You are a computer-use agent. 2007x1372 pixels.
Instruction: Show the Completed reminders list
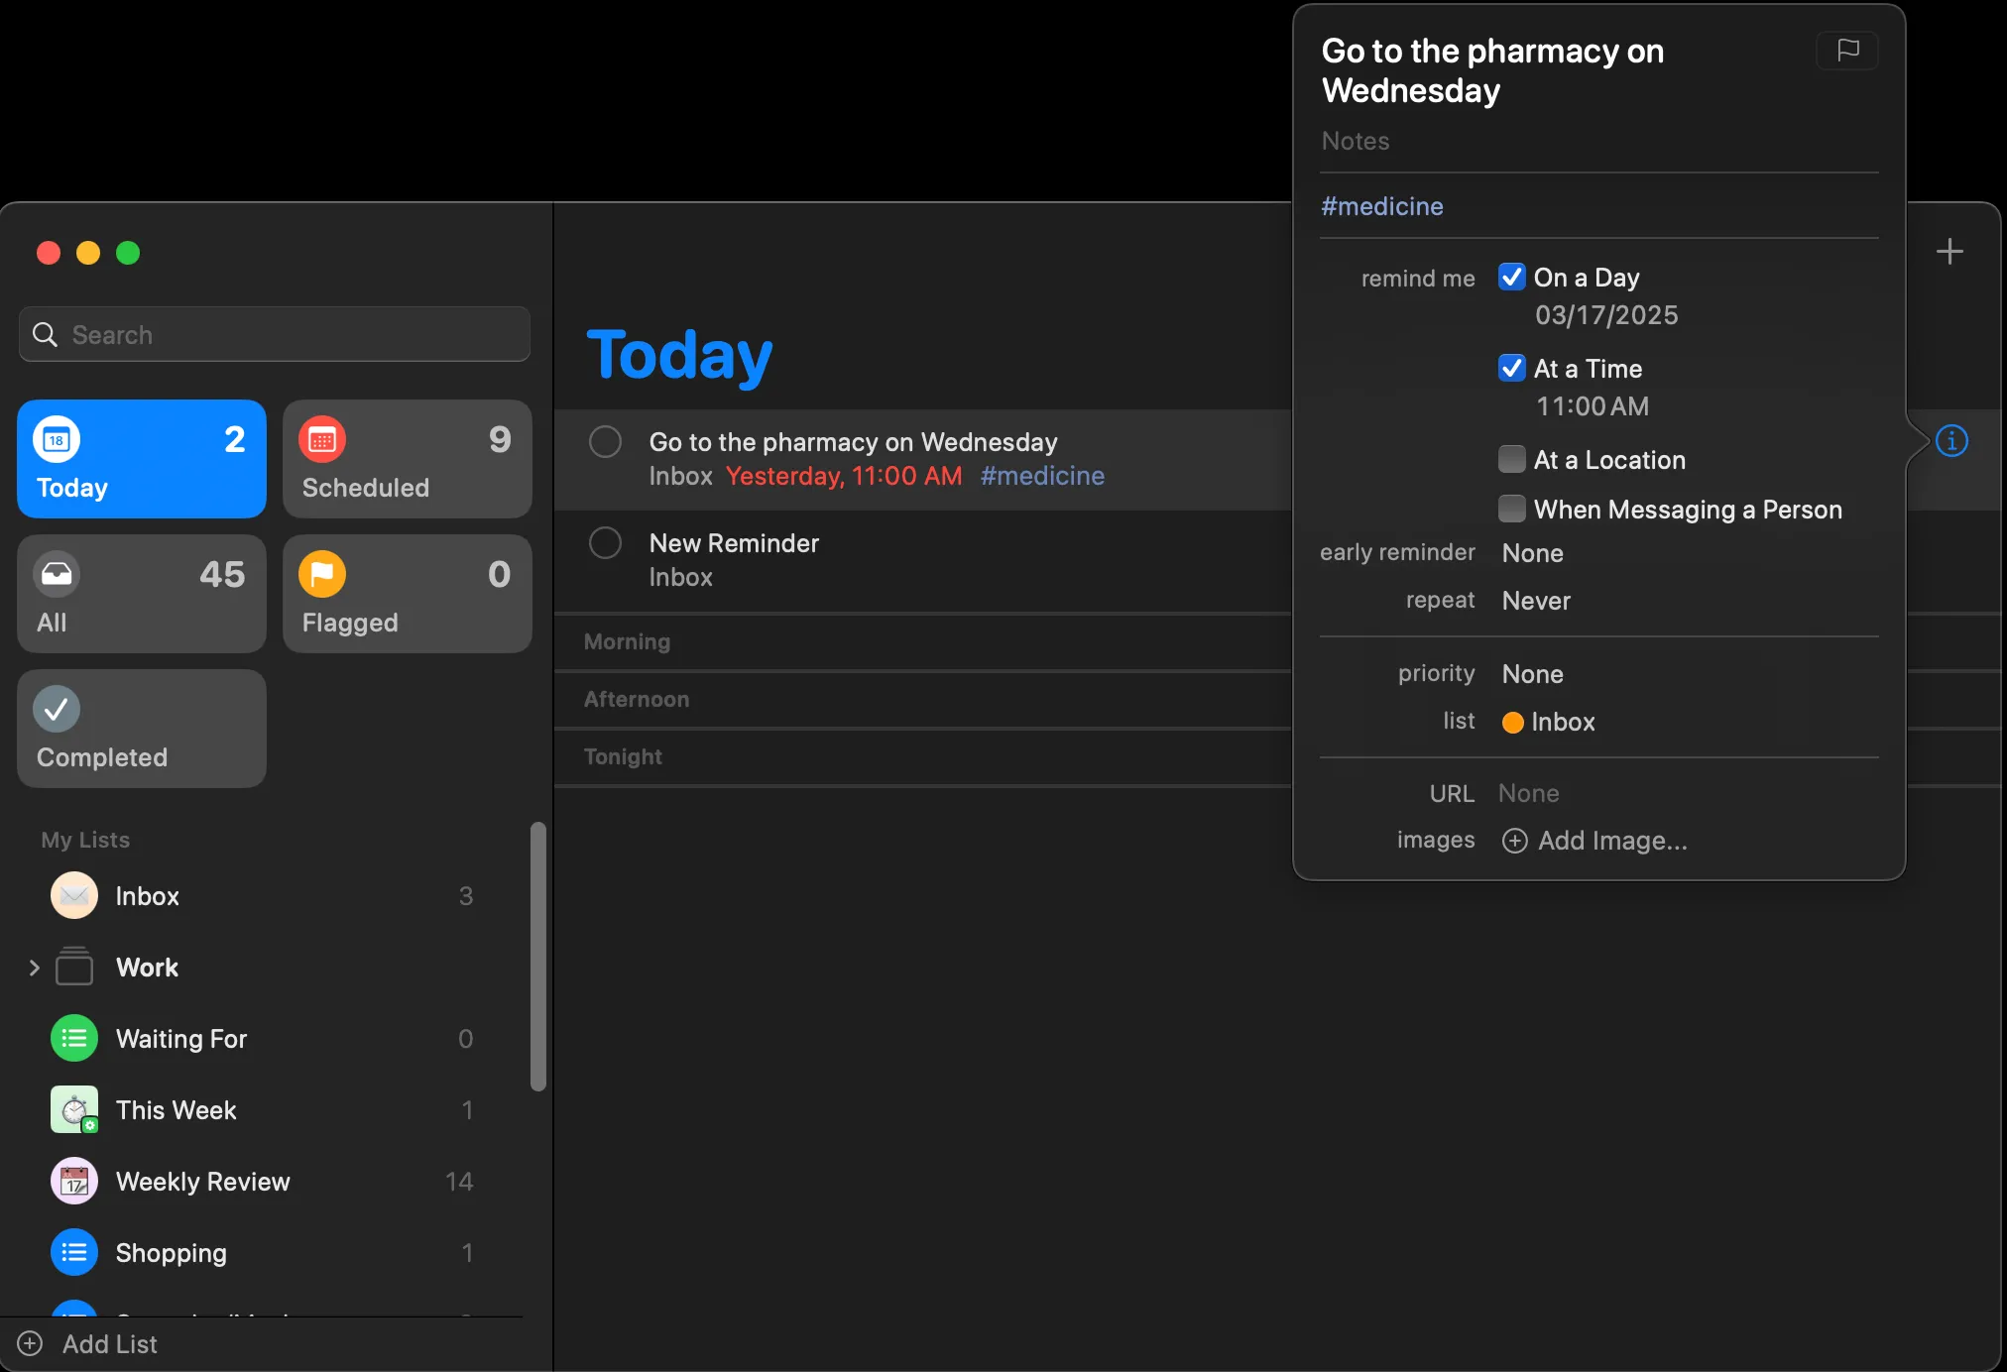[x=142, y=729]
